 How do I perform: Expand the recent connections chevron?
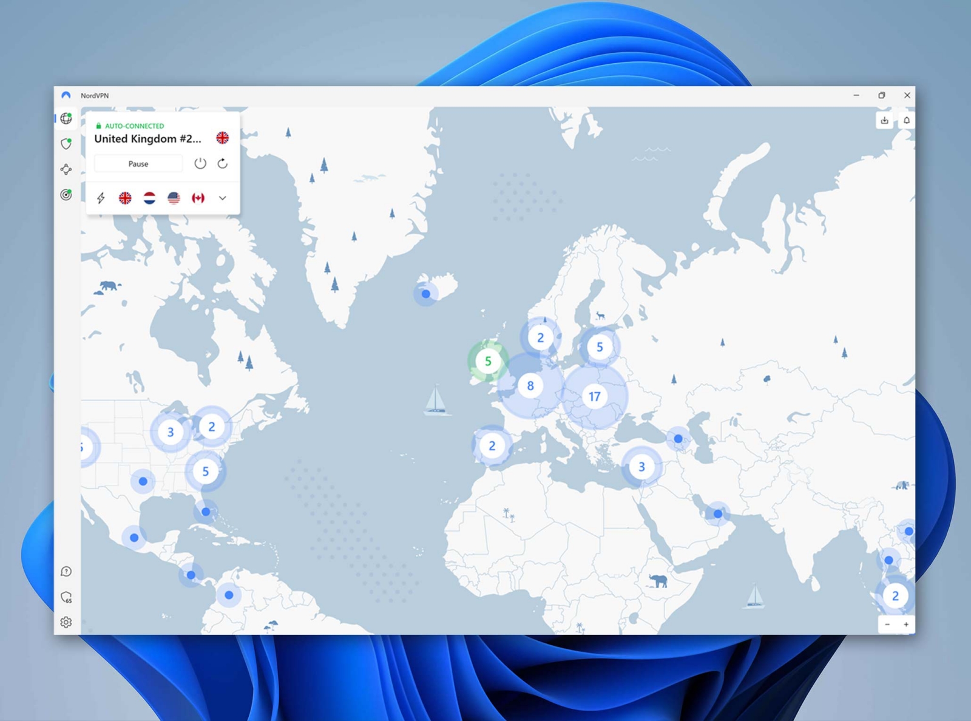tap(223, 198)
